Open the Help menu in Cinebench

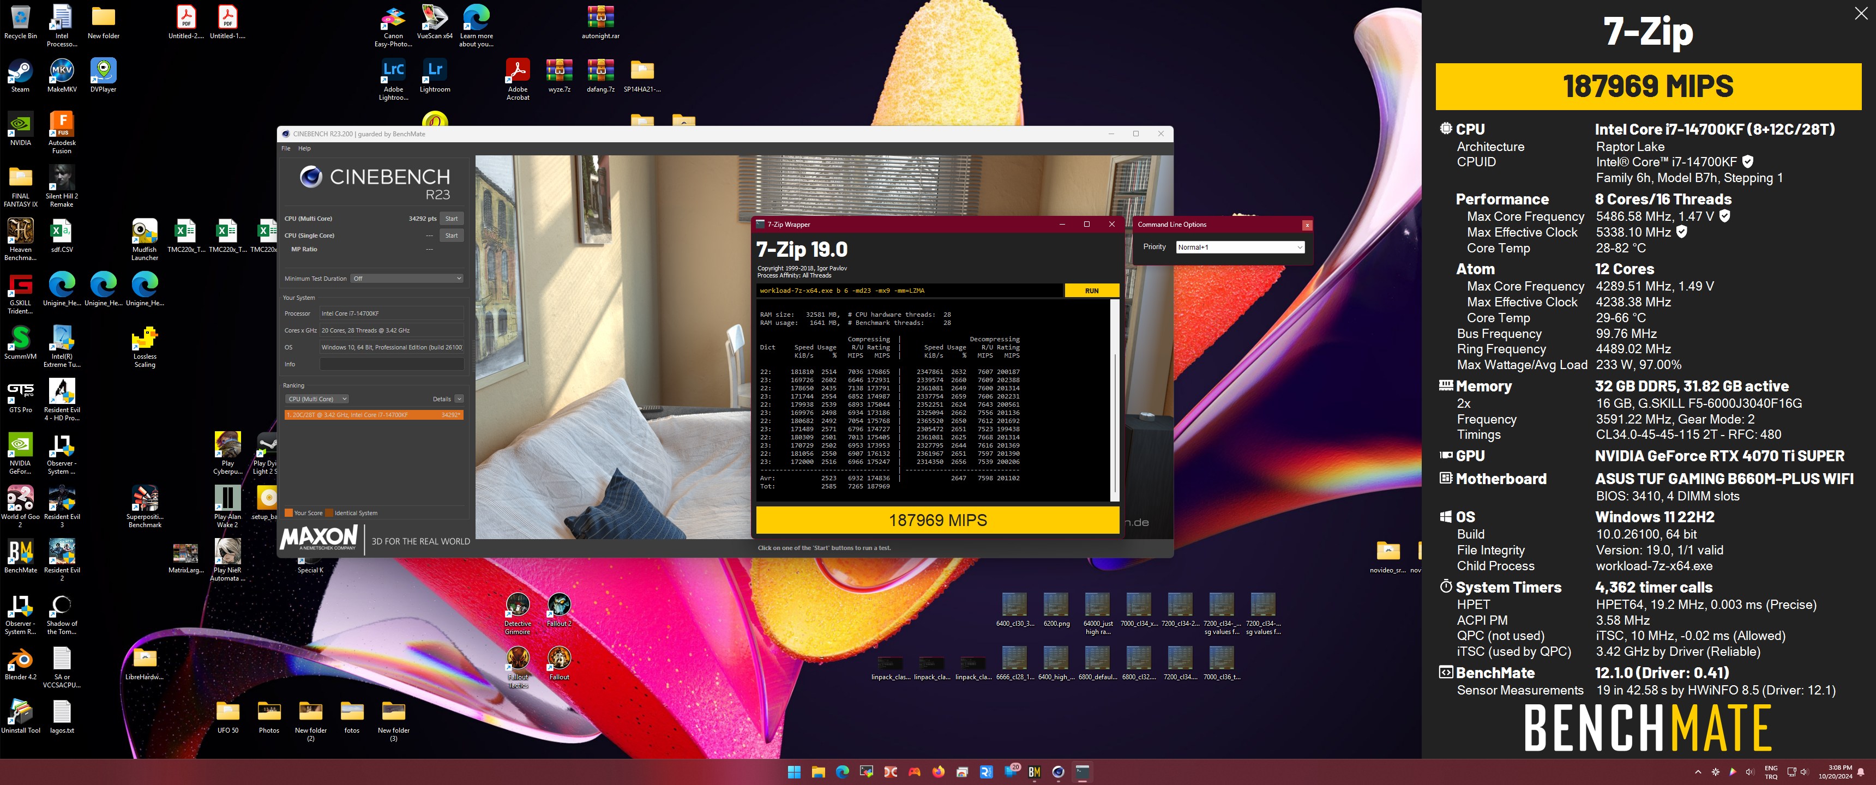pyautogui.click(x=304, y=148)
